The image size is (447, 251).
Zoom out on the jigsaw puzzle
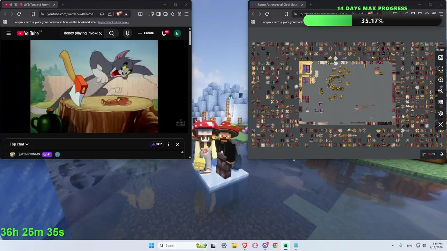pos(441,91)
